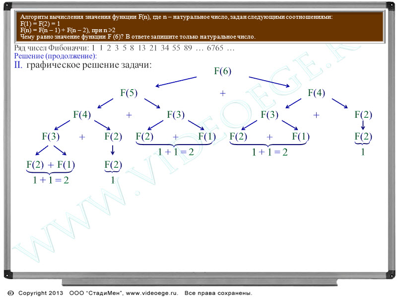Select the number 34 in the Fibonacci row

point(165,48)
